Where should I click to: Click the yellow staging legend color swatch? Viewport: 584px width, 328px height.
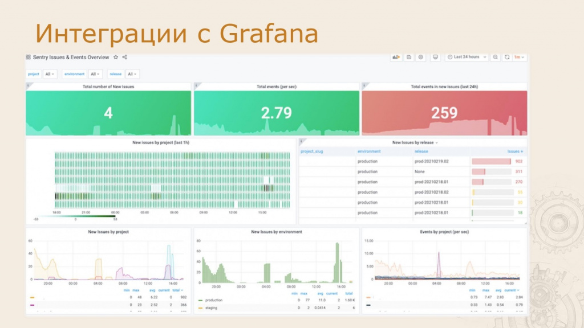(200, 308)
